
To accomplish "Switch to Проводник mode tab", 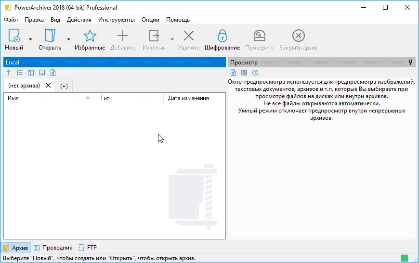I will [x=53, y=248].
